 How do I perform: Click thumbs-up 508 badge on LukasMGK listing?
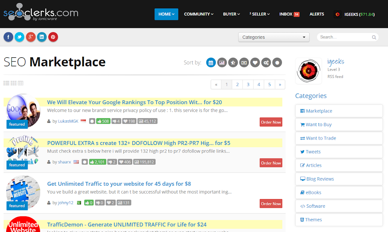pyautogui.click(x=103, y=121)
